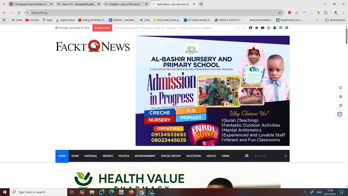
Task: Open YouTube bookmark in bookmarks bar
Action: [32, 20]
